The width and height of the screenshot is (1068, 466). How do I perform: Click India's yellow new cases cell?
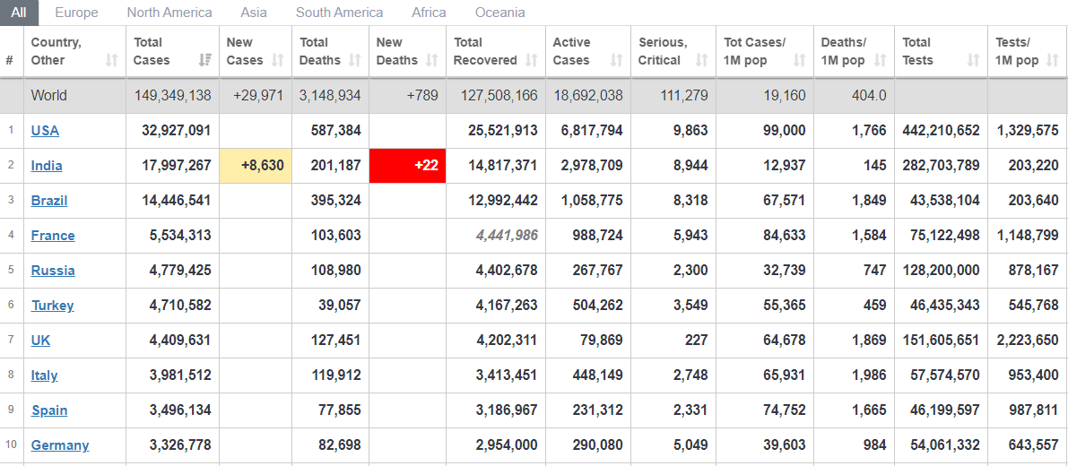tap(256, 166)
